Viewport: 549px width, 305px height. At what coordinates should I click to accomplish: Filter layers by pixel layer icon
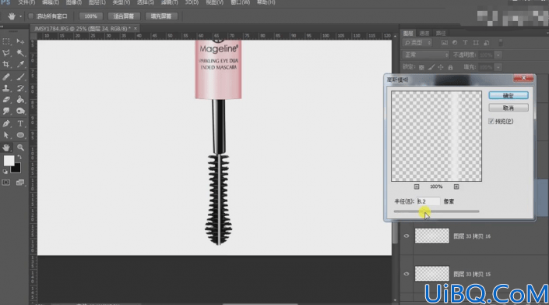(445, 43)
